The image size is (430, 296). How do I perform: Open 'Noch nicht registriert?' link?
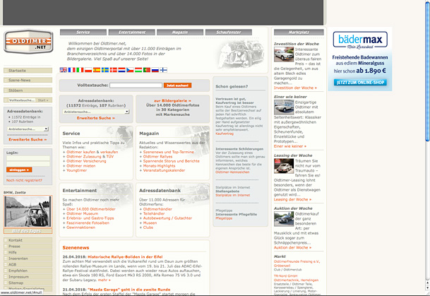point(25,181)
